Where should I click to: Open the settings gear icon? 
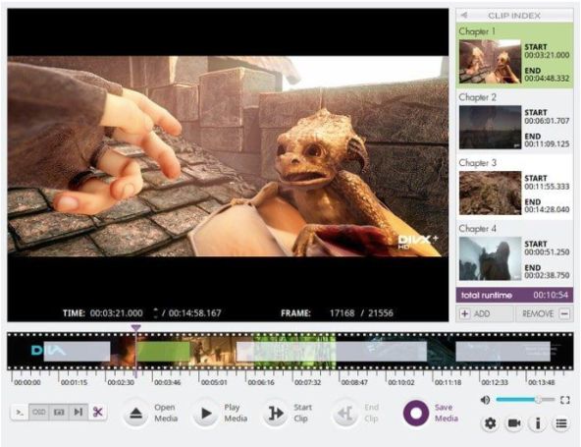491,422
